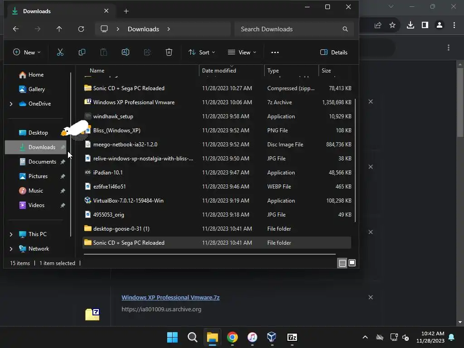Select desktop-goose-0-31 (1) folder
The width and height of the screenshot is (464, 348).
pos(217,229)
